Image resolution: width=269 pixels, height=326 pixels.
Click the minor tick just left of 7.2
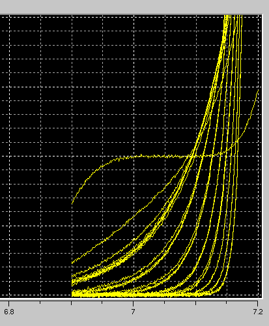click(x=227, y=303)
